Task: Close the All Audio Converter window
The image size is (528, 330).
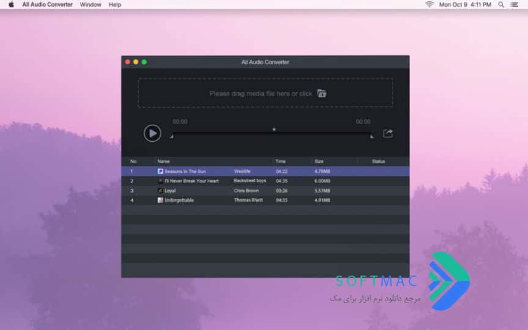Action: [x=128, y=62]
